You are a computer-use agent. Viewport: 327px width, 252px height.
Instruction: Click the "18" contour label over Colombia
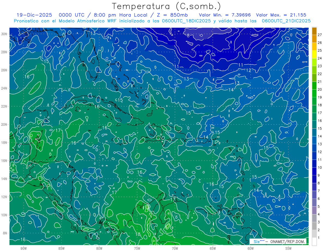pyautogui.click(x=138, y=234)
